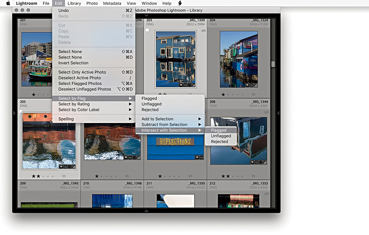369x235 pixels.
Task: Click the rotate arrow icon on photo 208
Action: coord(266,112)
